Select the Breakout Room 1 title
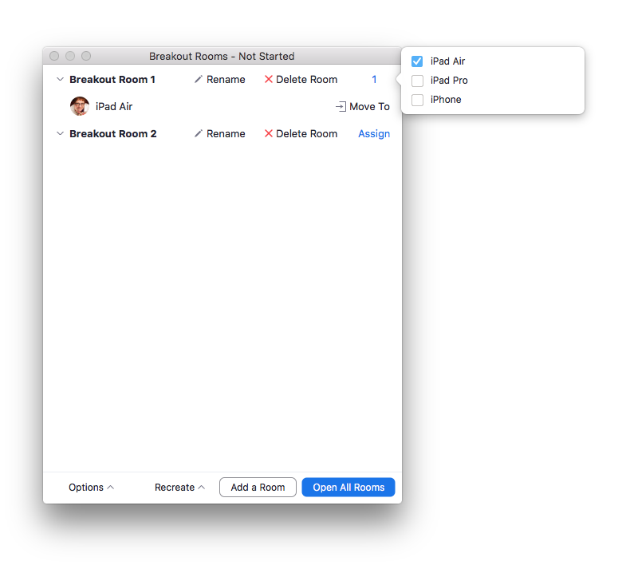The height and width of the screenshot is (565, 626). (x=112, y=80)
